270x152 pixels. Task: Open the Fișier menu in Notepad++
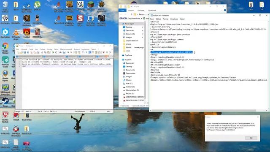(x=17, y=49)
